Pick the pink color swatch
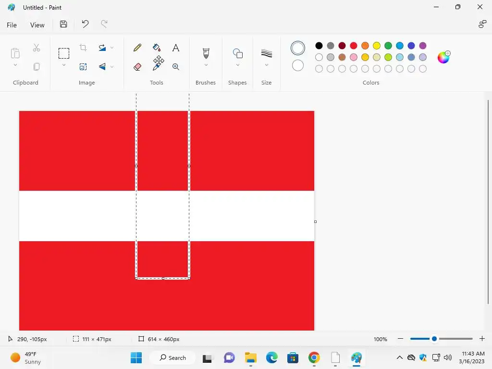Image resolution: width=492 pixels, height=369 pixels. pyautogui.click(x=354, y=57)
